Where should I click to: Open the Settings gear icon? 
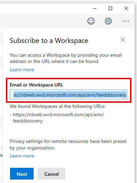[x=108, y=21]
